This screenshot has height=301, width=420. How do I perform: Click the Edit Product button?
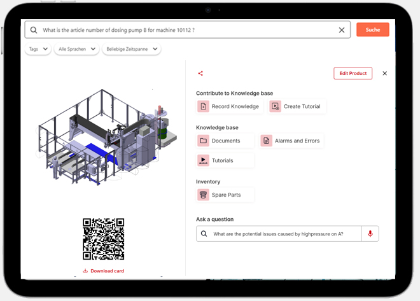pyautogui.click(x=353, y=73)
